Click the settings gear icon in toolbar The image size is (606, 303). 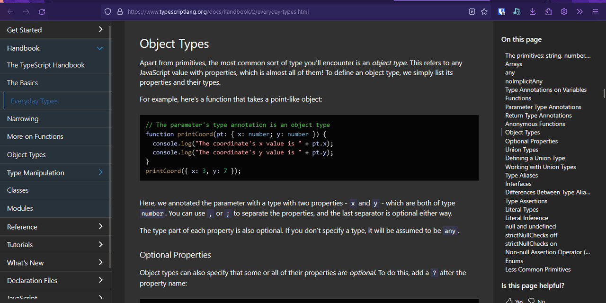pos(564,12)
